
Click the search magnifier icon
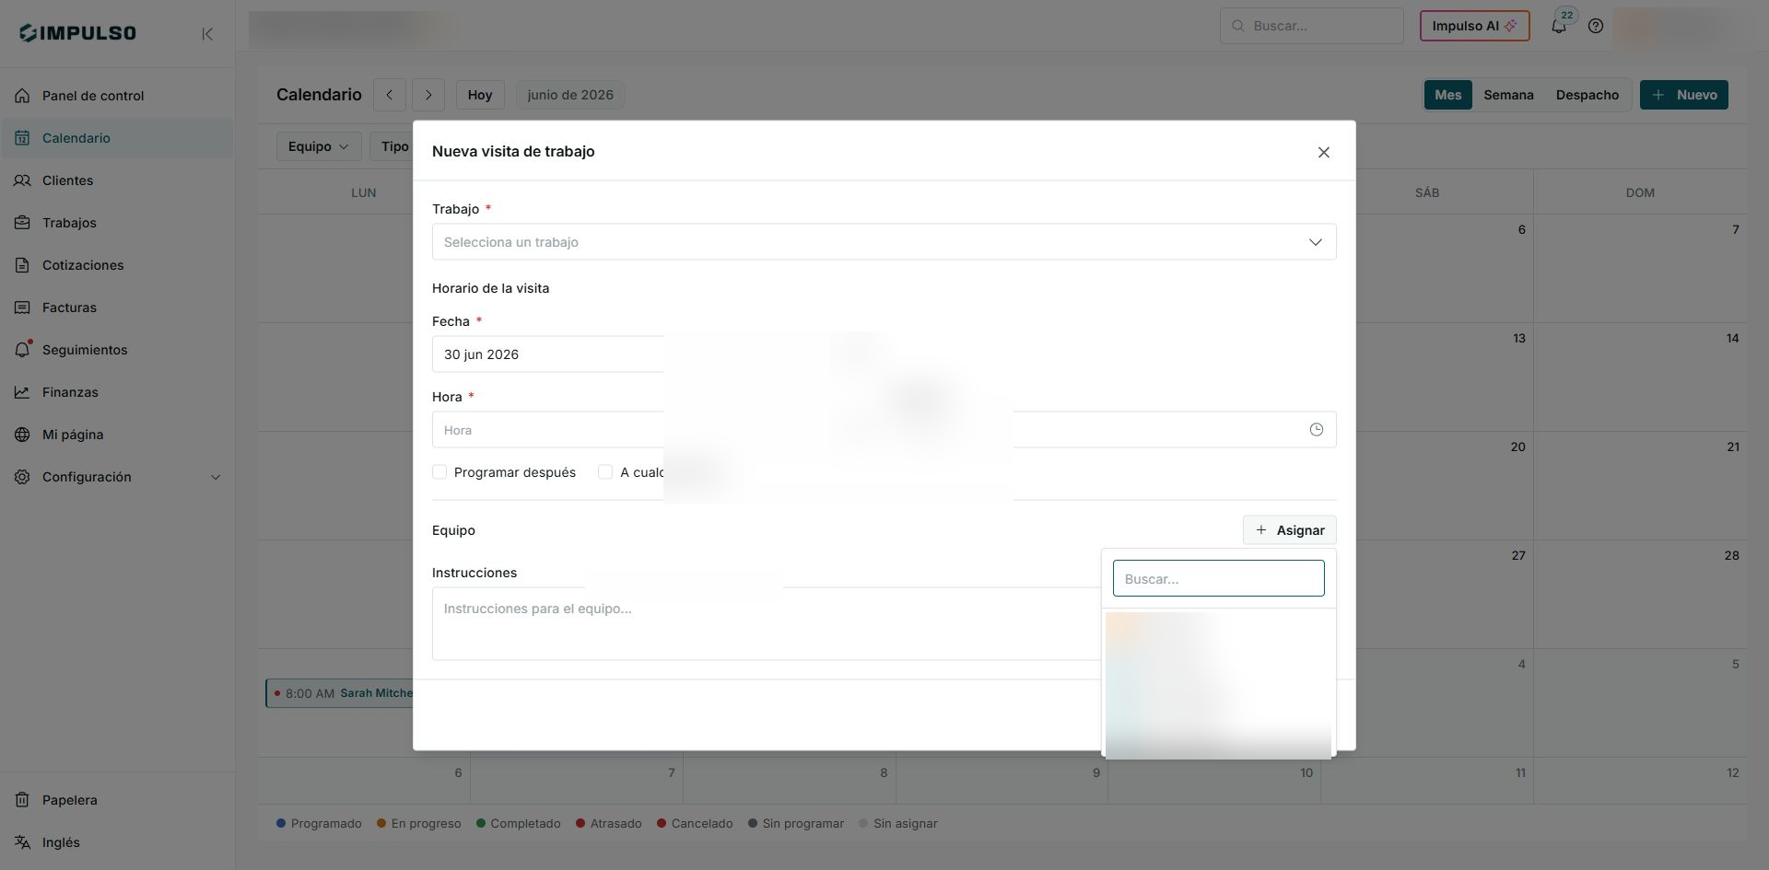pyautogui.click(x=1238, y=26)
